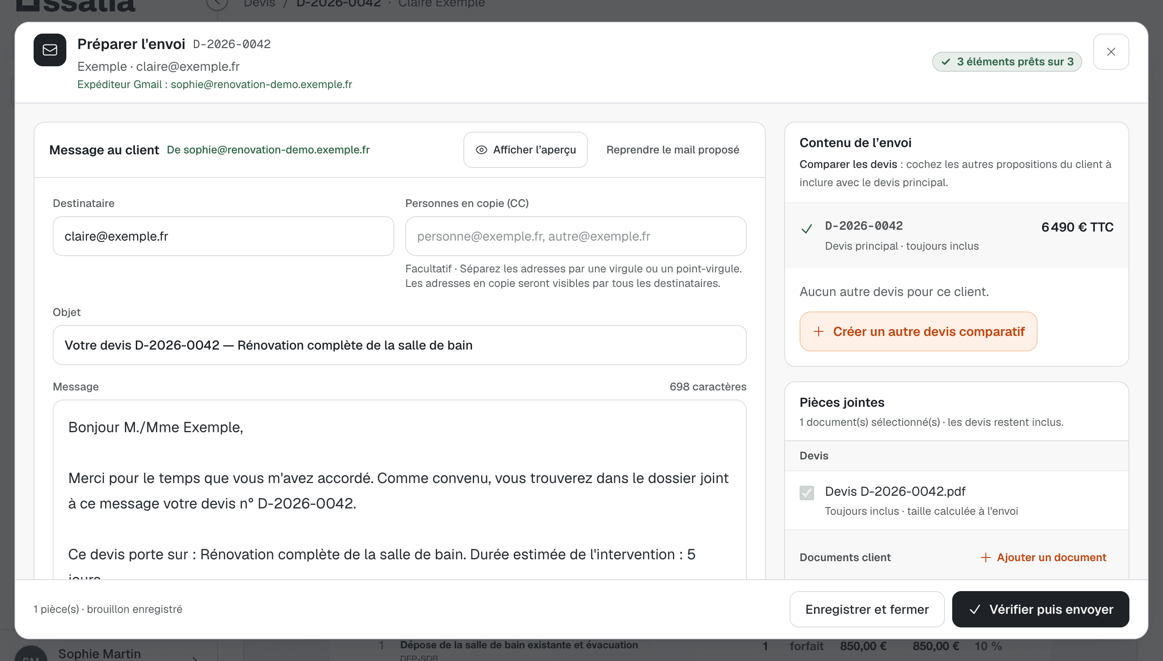The height and width of the screenshot is (661, 1163).
Task: Edit the Destinataire field claire@exemple.fr
Action: (224, 236)
